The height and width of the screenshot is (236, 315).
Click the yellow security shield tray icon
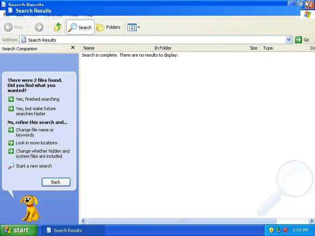pyautogui.click(x=271, y=230)
